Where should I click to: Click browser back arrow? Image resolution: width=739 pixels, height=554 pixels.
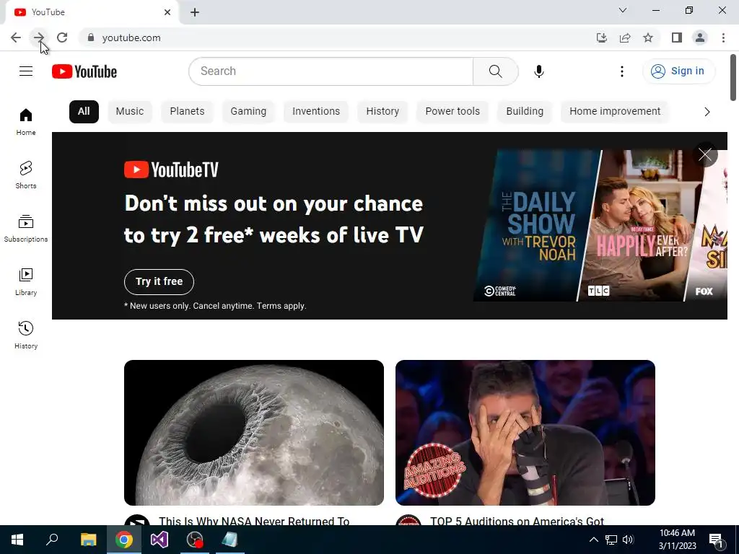pyautogui.click(x=16, y=38)
